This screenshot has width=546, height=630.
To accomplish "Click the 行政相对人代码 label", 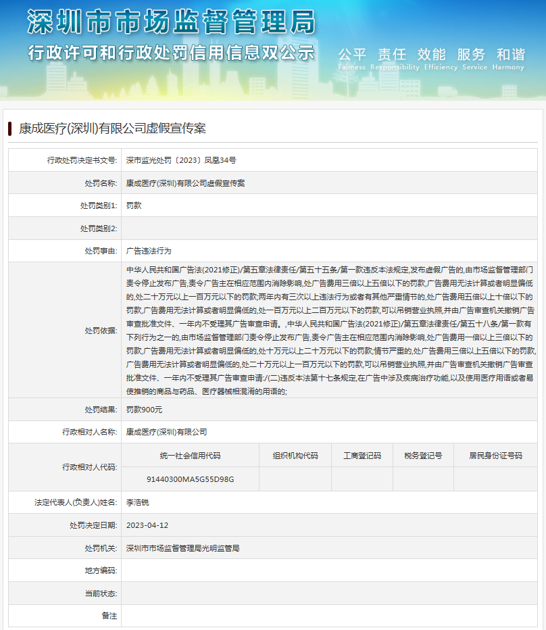I will coord(90,467).
